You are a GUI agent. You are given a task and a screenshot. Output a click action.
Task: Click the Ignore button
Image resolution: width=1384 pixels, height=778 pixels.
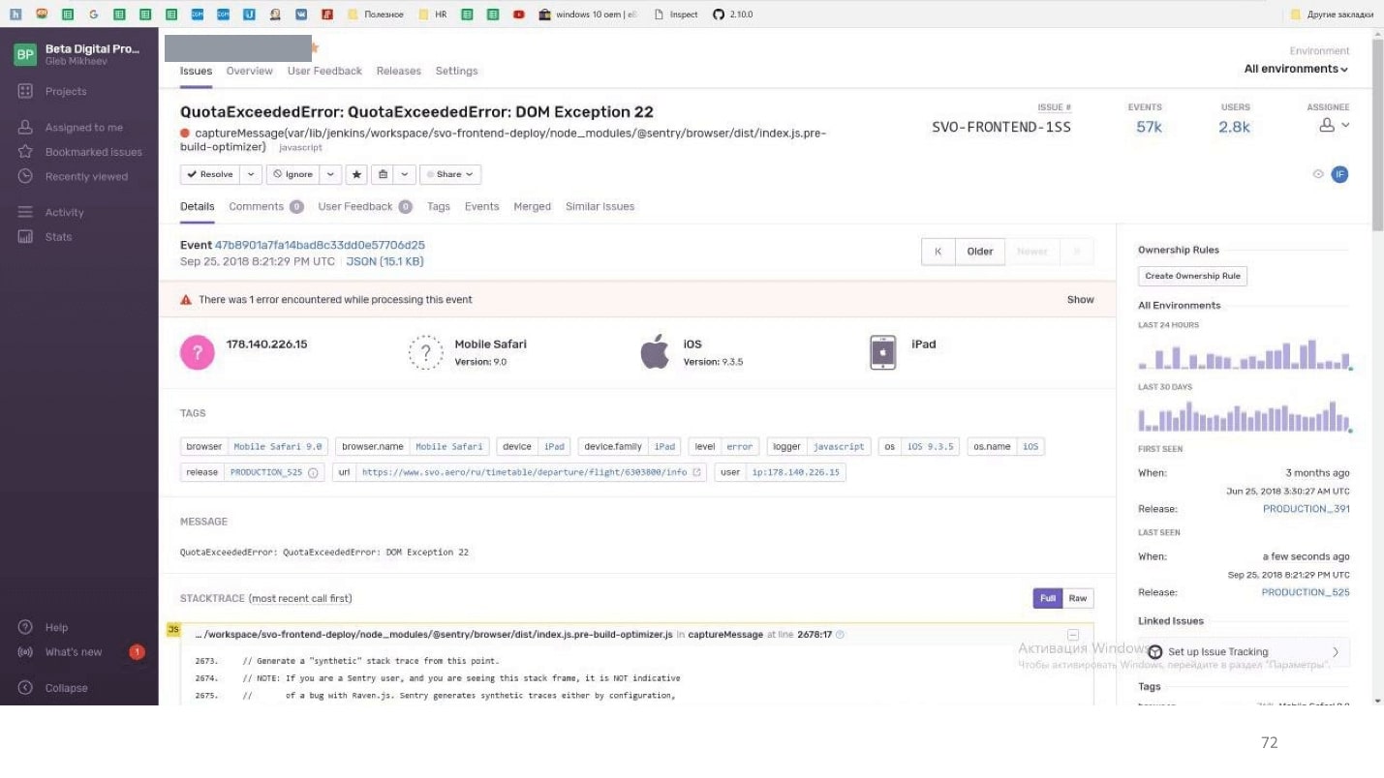pos(293,174)
